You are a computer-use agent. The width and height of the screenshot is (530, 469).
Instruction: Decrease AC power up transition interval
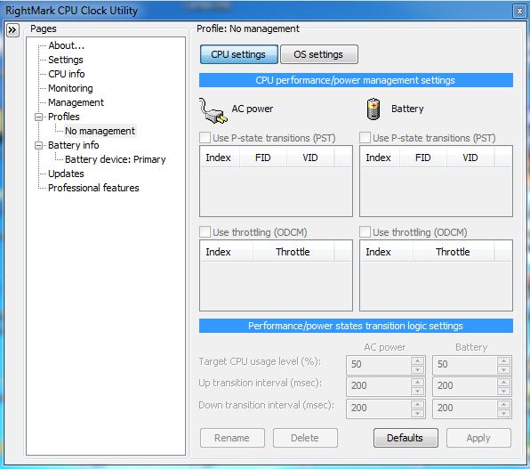(417, 391)
